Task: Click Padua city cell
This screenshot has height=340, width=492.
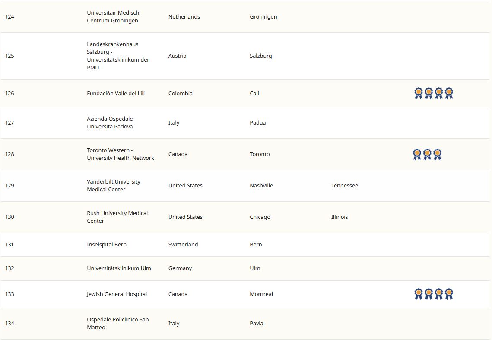Action: coord(257,123)
